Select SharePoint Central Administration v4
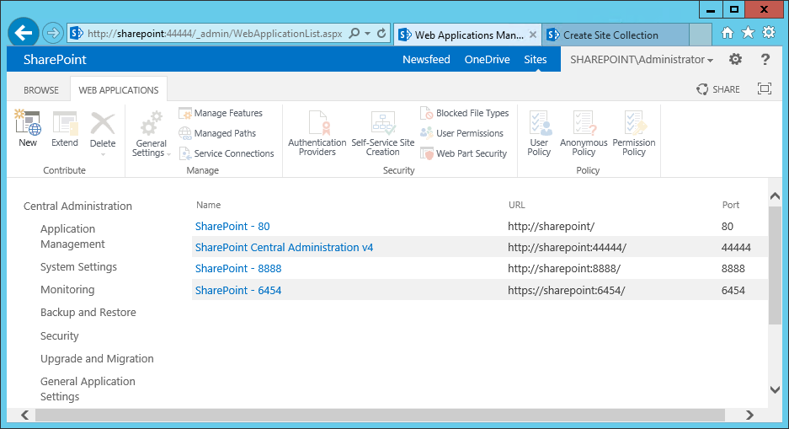 [x=285, y=248]
